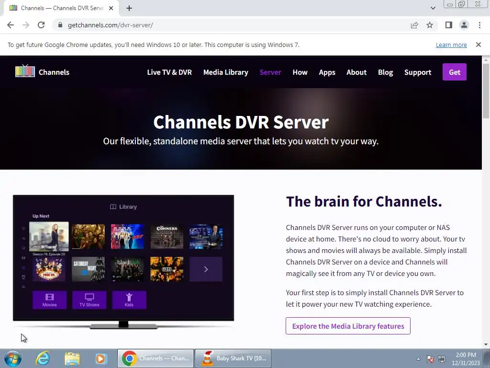Click the next arrow tile in library
This screenshot has height=368, width=490.
206,269
